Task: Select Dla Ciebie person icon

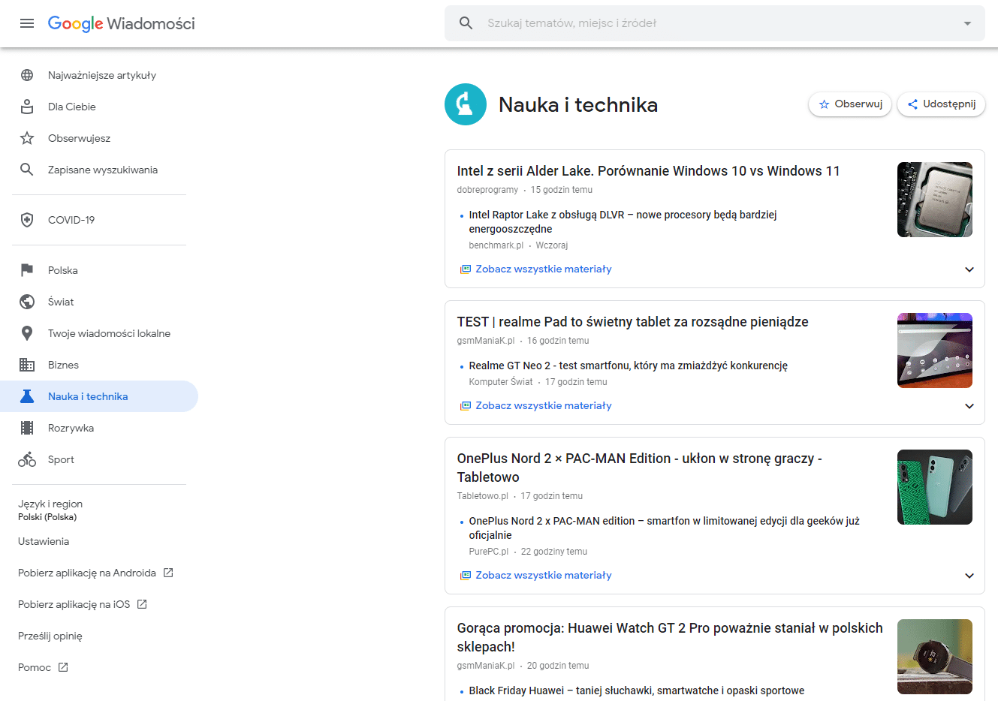Action: (27, 107)
